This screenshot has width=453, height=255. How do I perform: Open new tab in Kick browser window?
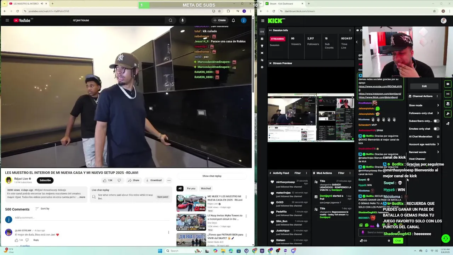tap(309, 4)
